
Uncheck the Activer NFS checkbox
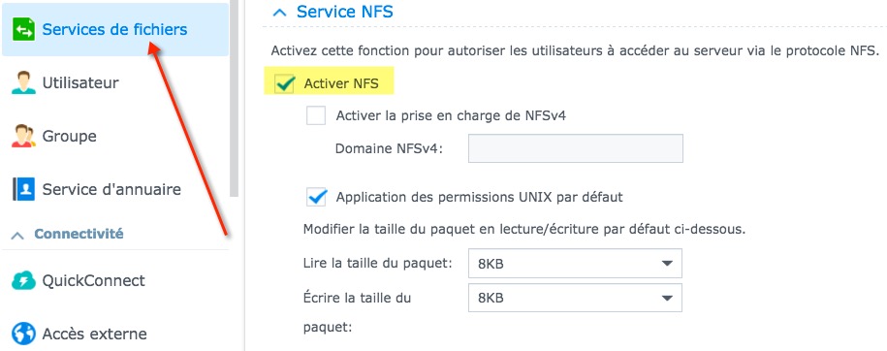pos(285,83)
